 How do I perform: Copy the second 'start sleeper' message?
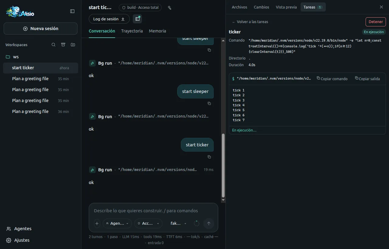(209, 104)
